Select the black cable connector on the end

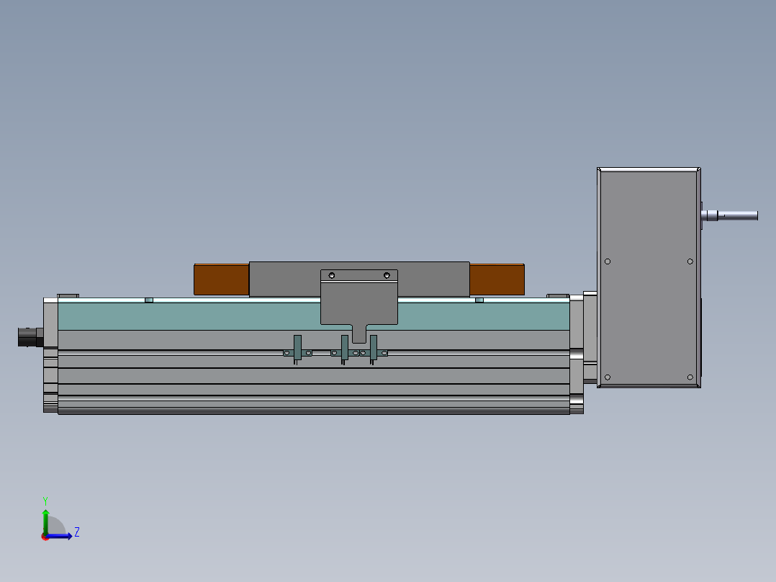(31, 337)
